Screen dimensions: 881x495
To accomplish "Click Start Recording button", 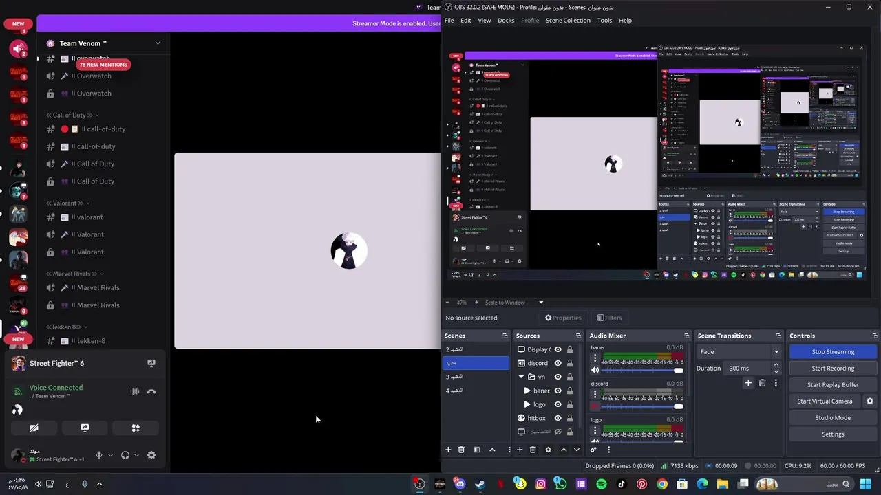I will 833,368.
